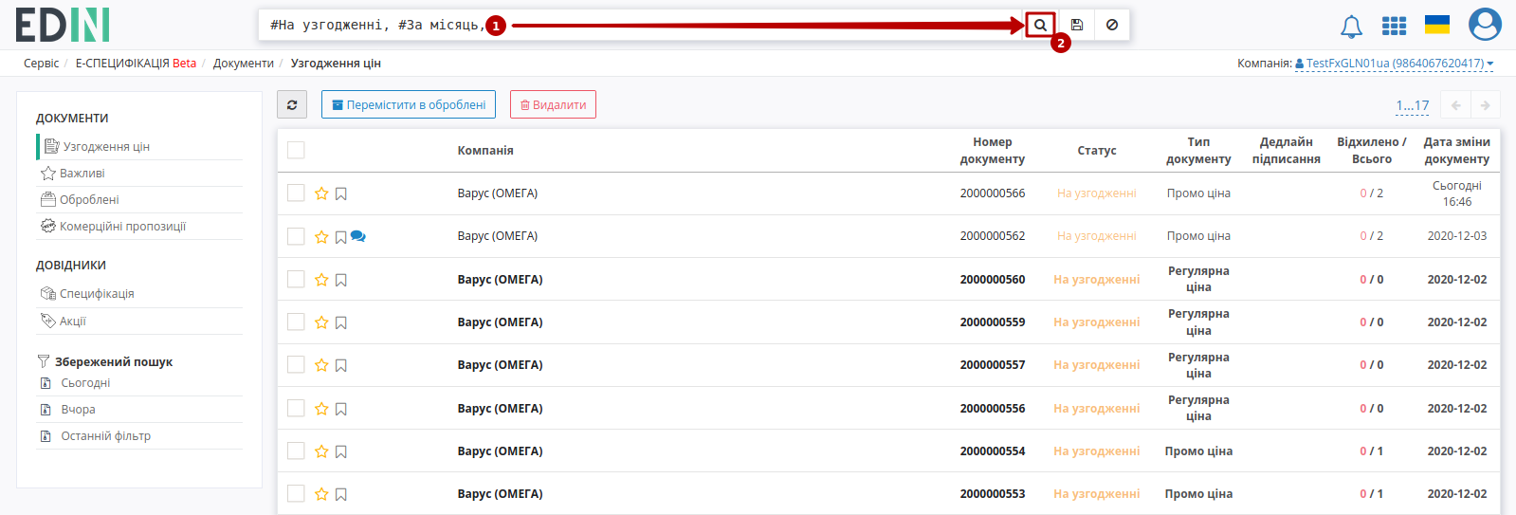Check the box for document 2000000553
Image resolution: width=1516 pixels, height=515 pixels.
pyautogui.click(x=296, y=493)
